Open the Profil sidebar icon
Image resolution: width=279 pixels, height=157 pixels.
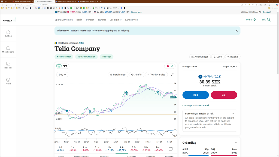click(x=8, y=80)
